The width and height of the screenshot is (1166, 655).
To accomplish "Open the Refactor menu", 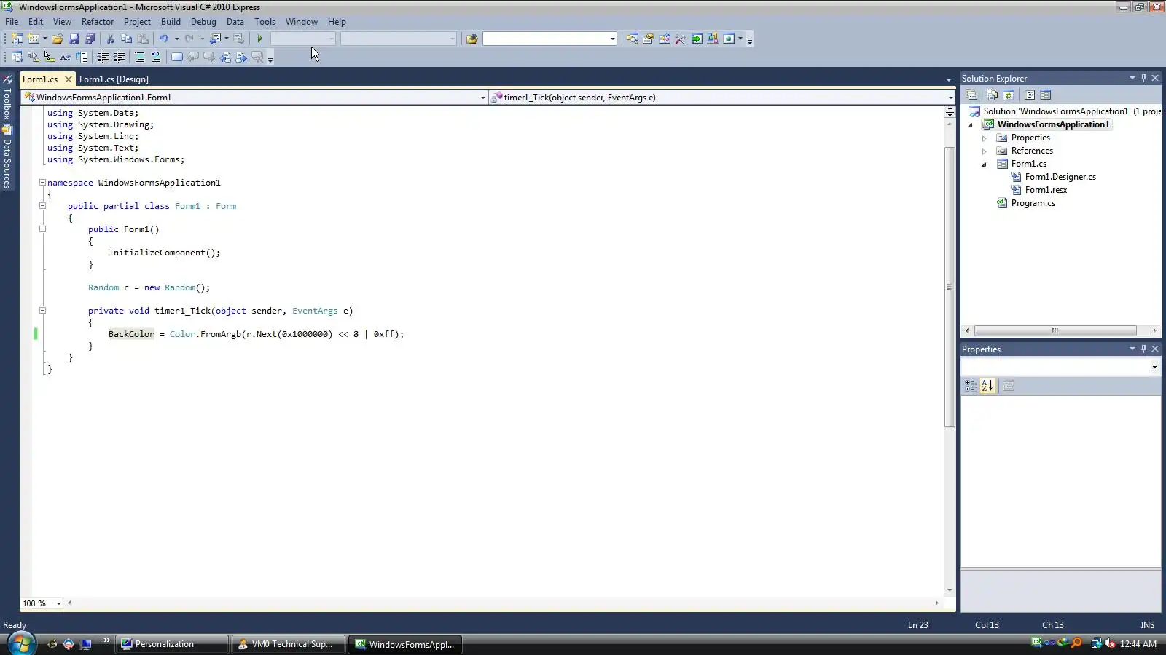I will (98, 22).
